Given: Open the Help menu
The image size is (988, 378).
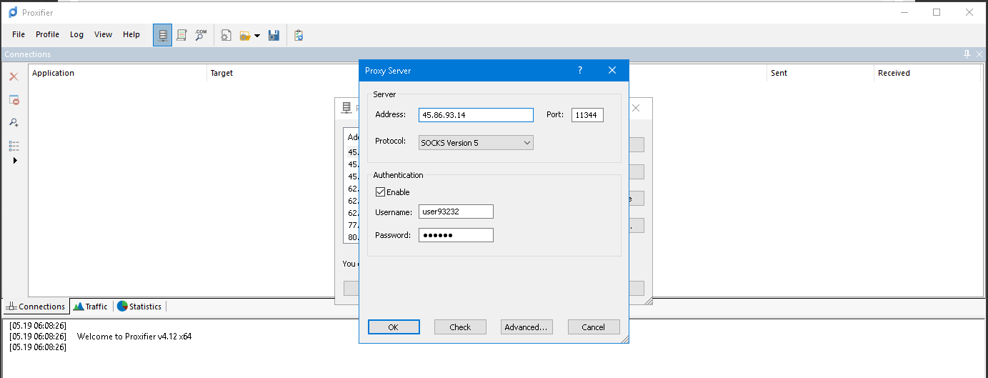Looking at the screenshot, I should [131, 34].
